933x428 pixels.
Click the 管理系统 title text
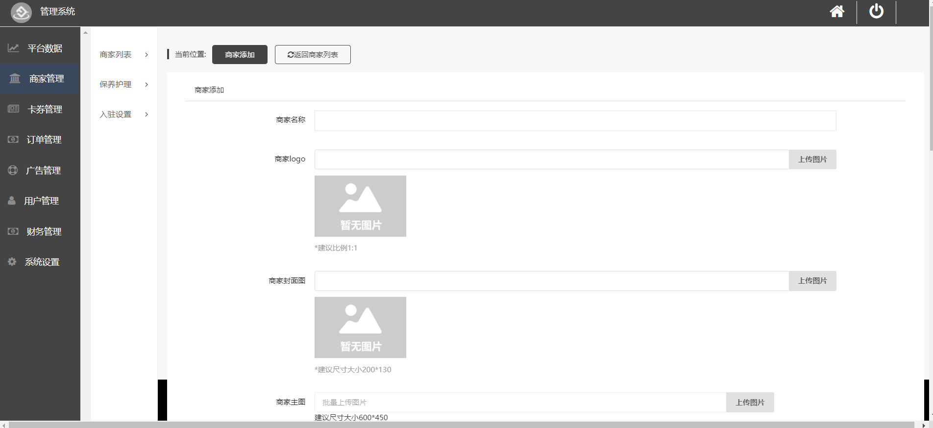pos(57,11)
